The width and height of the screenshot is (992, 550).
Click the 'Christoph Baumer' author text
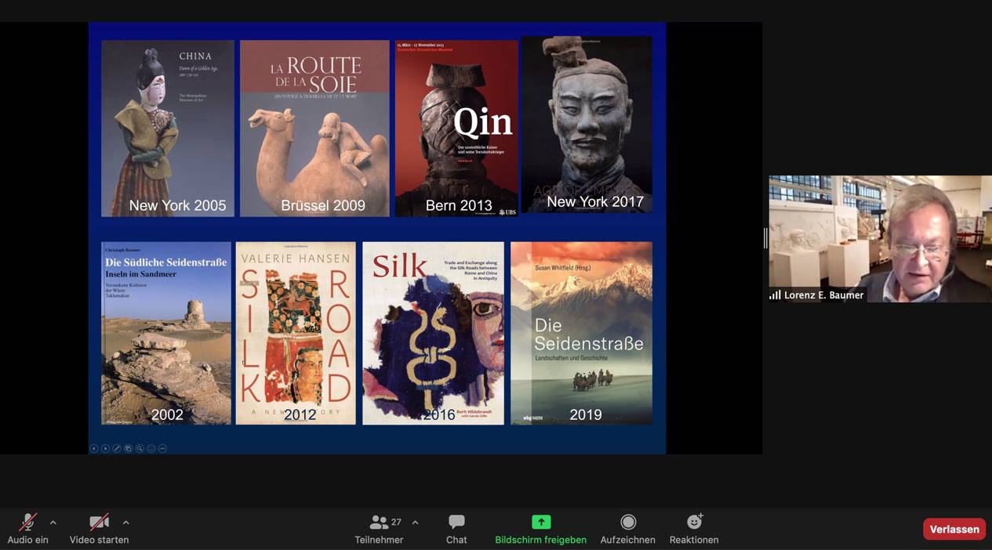click(123, 250)
